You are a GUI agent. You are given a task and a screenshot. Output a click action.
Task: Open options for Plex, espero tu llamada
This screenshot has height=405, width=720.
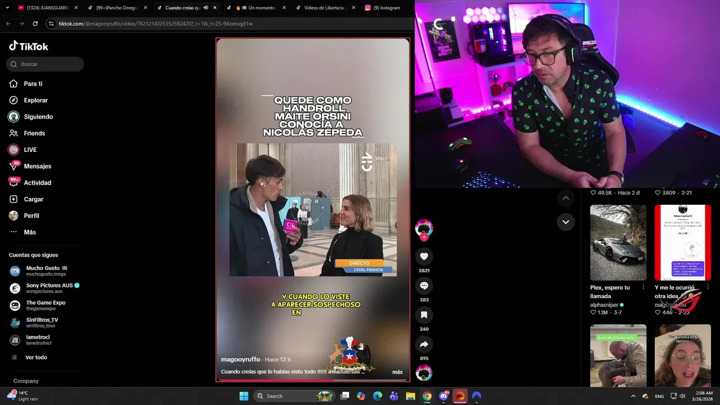coord(643,287)
